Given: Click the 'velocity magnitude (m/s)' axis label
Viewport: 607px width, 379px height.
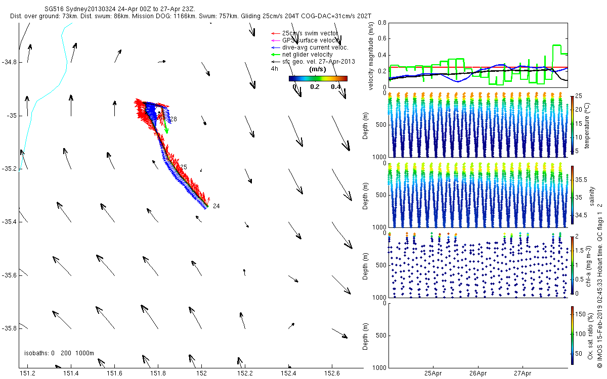Looking at the screenshot, I should 372,55.
